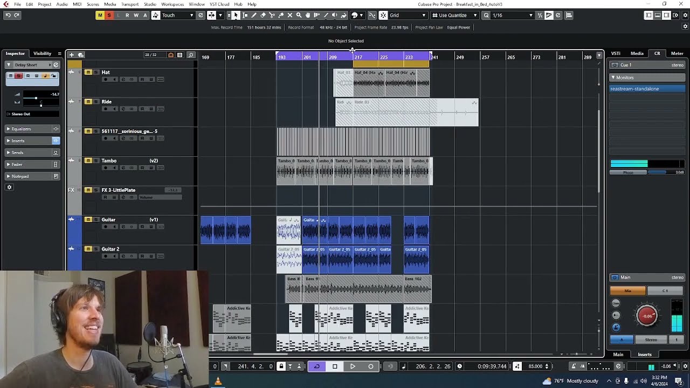Collapse the Monitors section in Control Room
Viewport: 690px width, 388px height.
pos(613,78)
